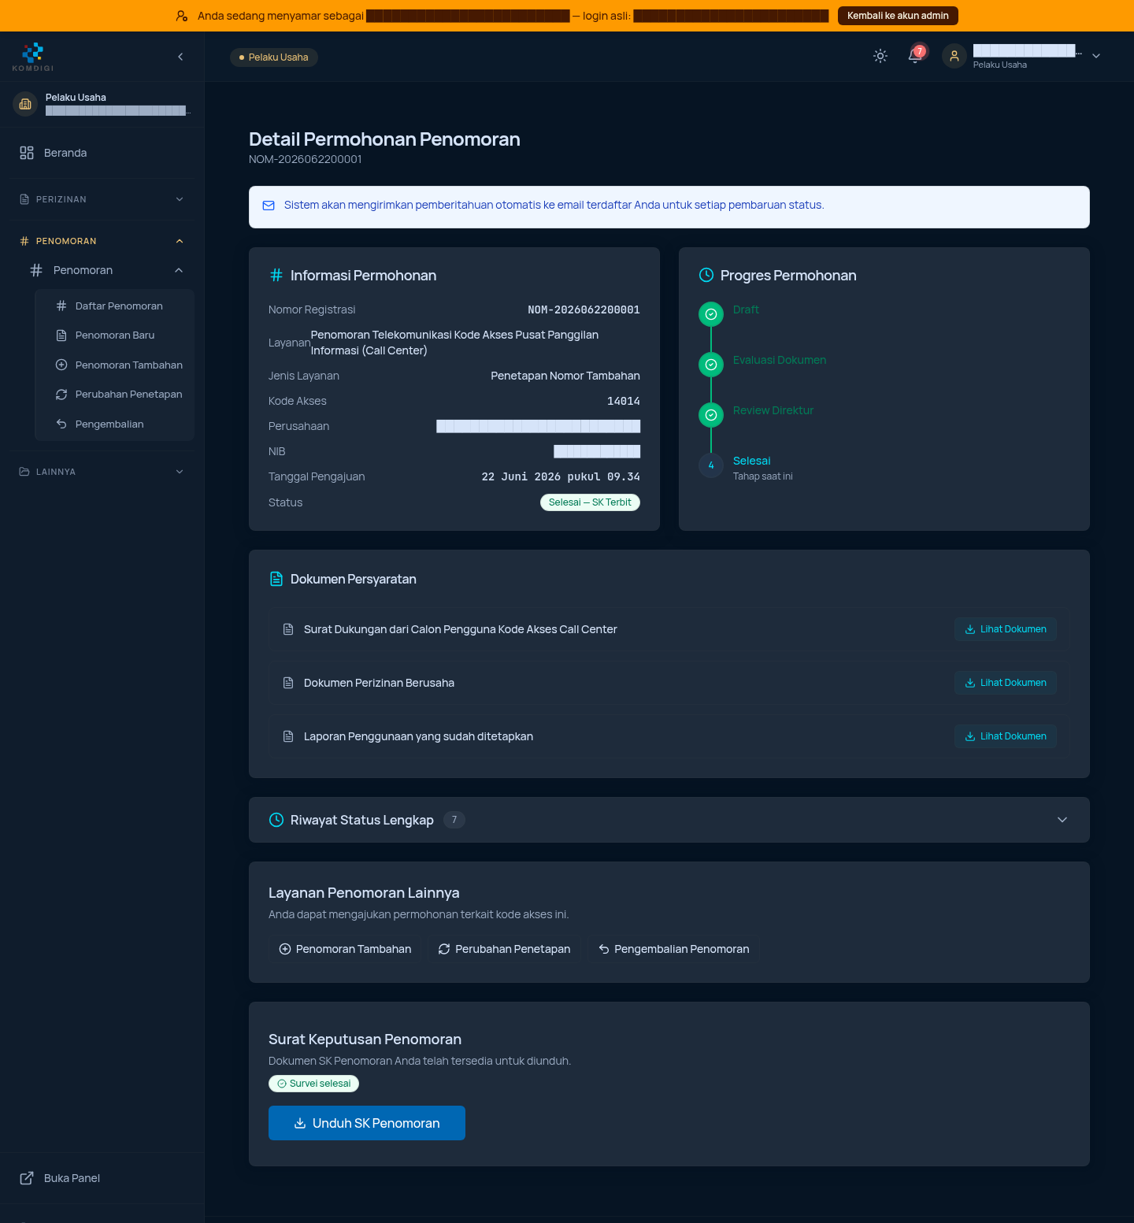Collapse the PENOMORAN section
This screenshot has height=1223, width=1134.
click(x=102, y=241)
